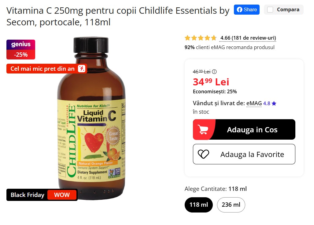
Task: Click the blue star next to seller rating
Action: 274,103
